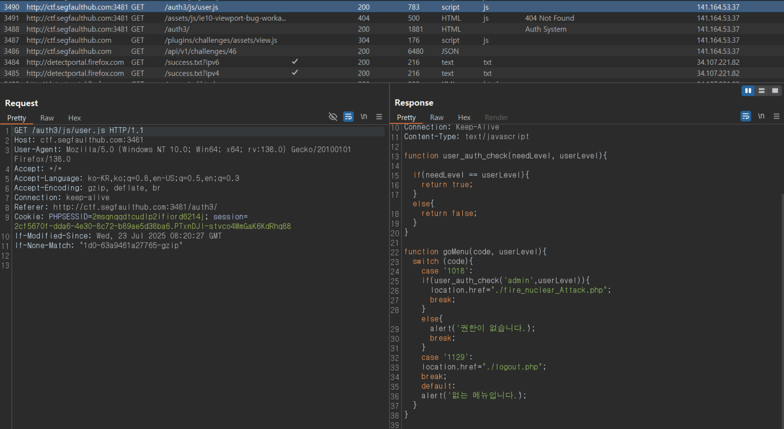Viewport: 784px width, 429px height.
Task: Switch to Response Raw tab
Action: coord(437,117)
